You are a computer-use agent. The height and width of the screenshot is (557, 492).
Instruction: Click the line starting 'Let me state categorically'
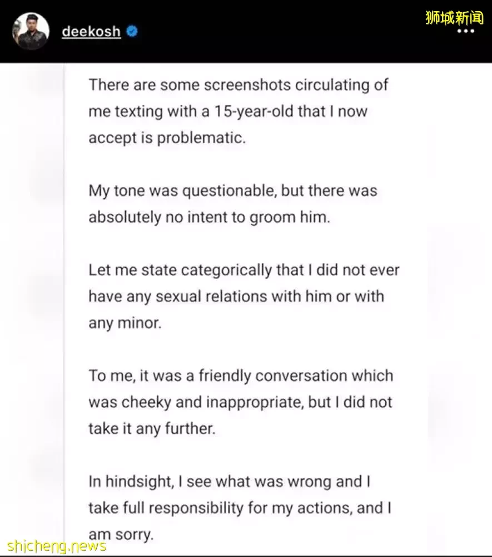click(244, 270)
